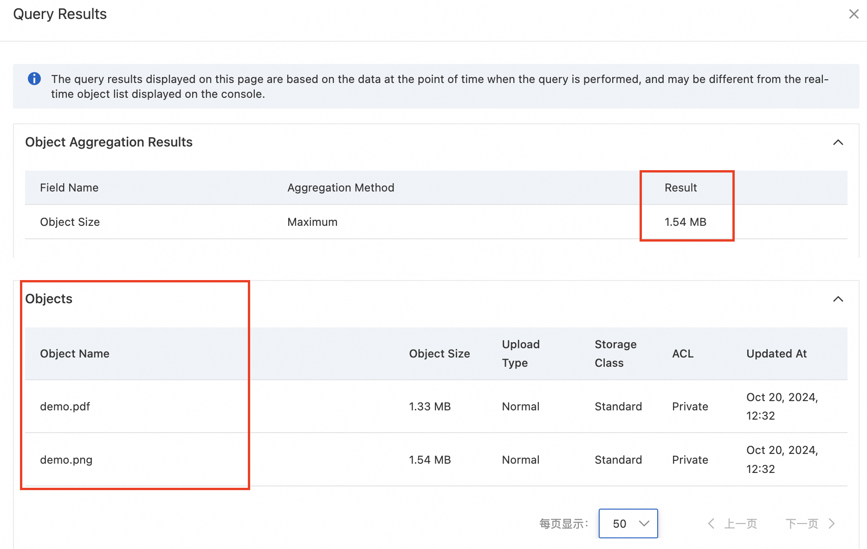Click the Result column header

click(x=680, y=188)
